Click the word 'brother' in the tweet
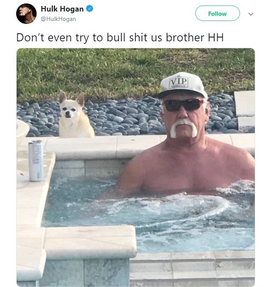Screen dimensions: 268x287 (x=185, y=38)
